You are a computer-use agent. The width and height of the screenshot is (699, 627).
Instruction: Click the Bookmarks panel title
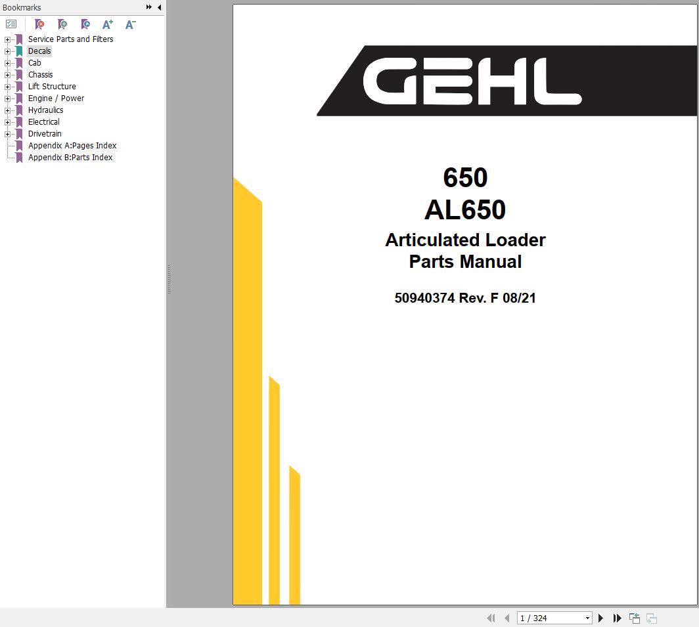[22, 8]
